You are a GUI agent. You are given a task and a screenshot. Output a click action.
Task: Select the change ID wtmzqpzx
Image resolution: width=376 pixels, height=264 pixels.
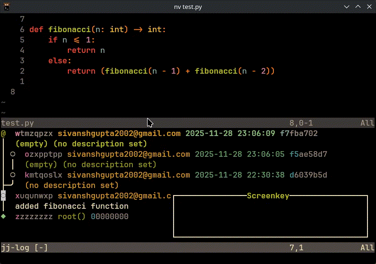pyautogui.click(x=34, y=134)
